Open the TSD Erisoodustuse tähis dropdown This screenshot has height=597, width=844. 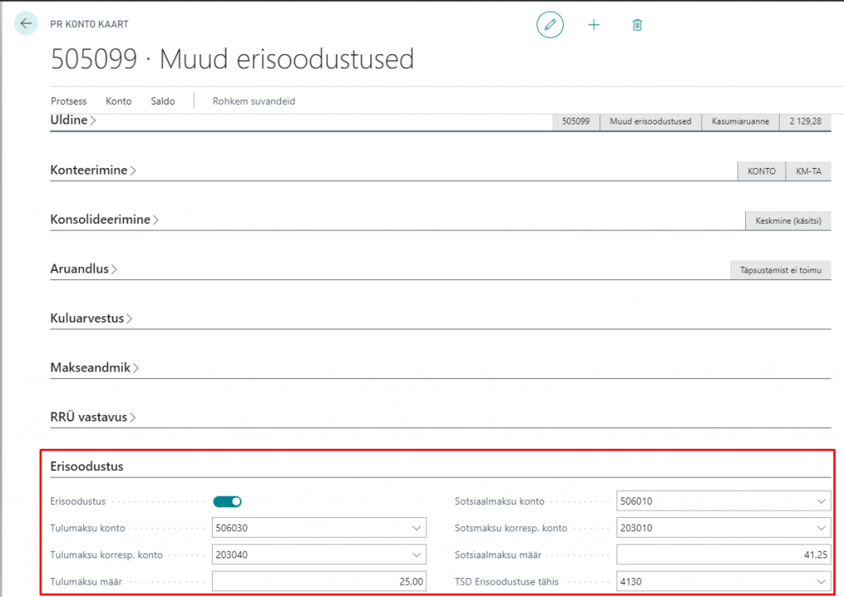821,581
